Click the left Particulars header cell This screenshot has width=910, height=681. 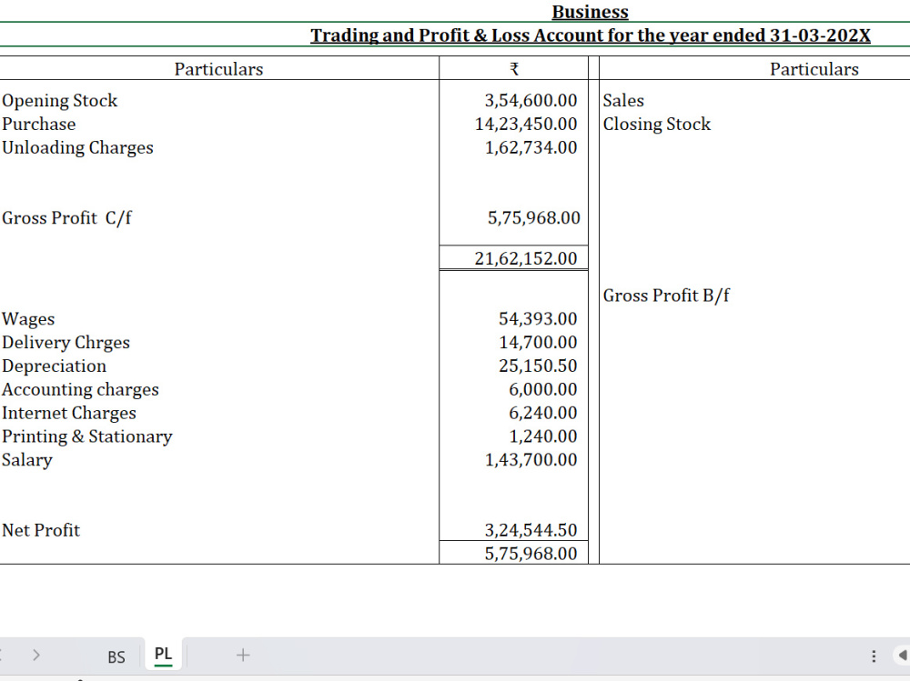tap(218, 69)
